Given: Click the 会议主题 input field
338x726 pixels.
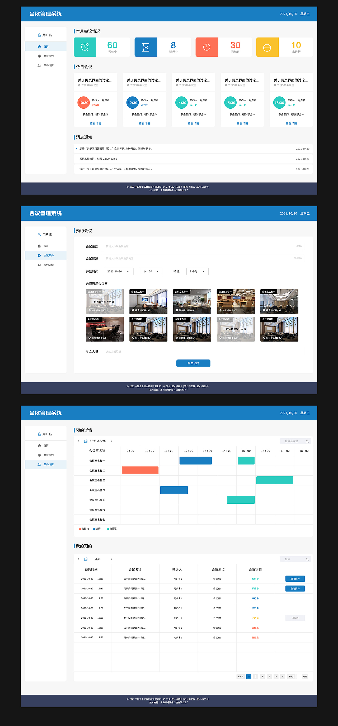Looking at the screenshot, I should tap(204, 246).
